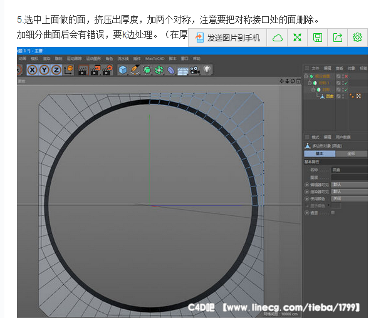
Task: Click the coordinate system cube icon
Action: pos(69,70)
